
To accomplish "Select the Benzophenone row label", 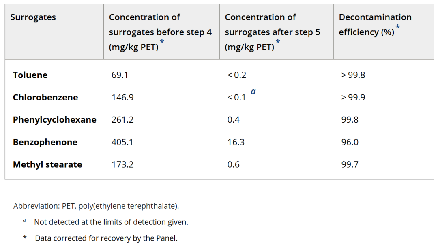I will [45, 142].
